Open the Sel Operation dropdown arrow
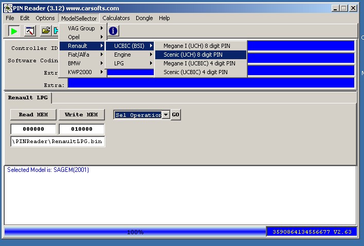The height and width of the screenshot is (246, 364). click(x=166, y=115)
